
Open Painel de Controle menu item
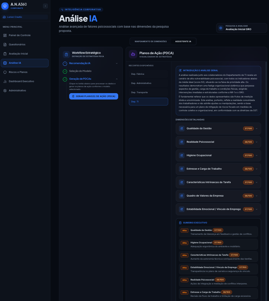pyautogui.click(x=24, y=35)
